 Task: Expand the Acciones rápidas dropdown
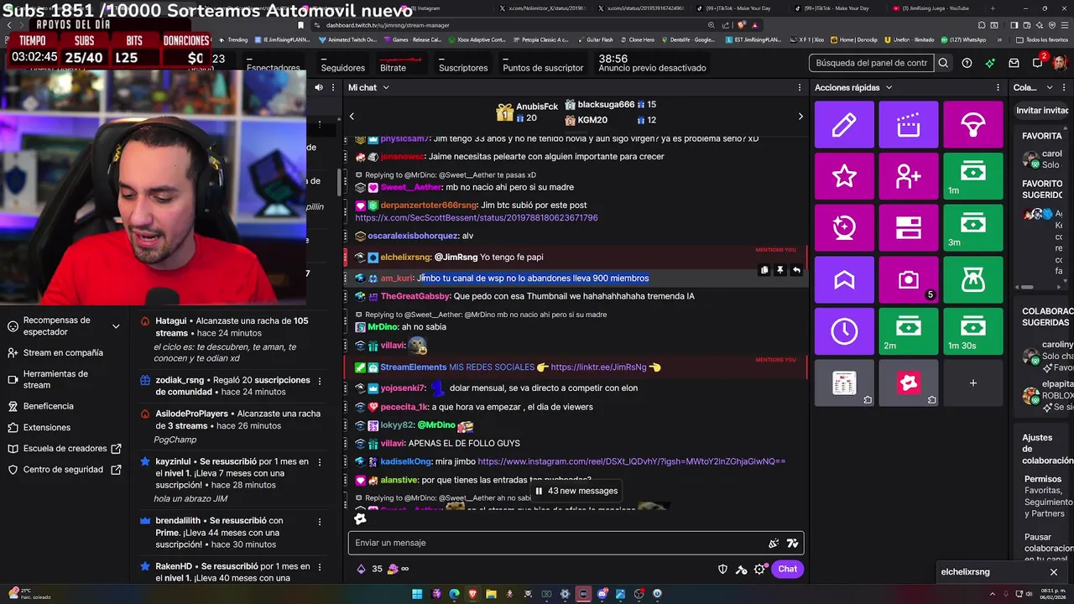889,87
